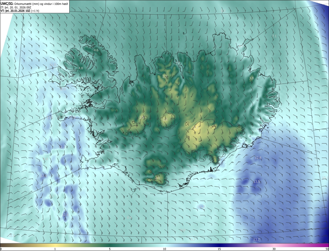This screenshot has width=329, height=251.
Task: Click the 10 tick on the color scale
Action: tap(164, 249)
